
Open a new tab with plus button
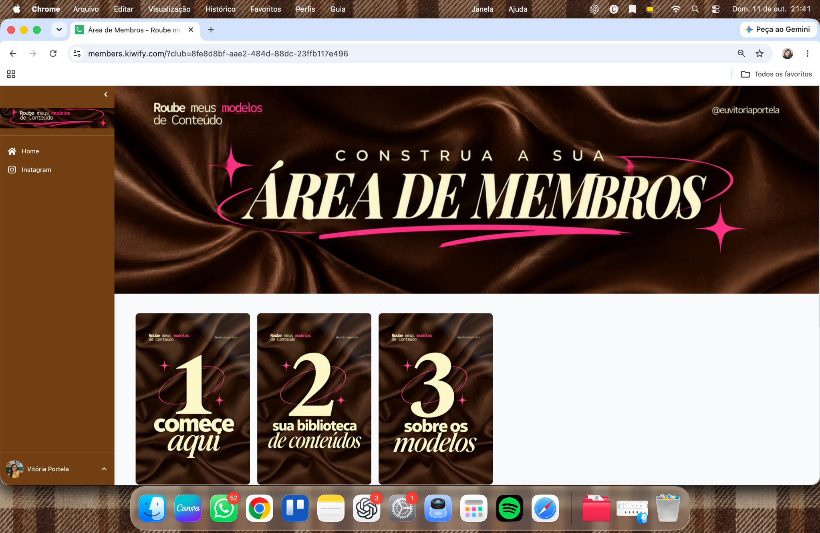pos(211,30)
